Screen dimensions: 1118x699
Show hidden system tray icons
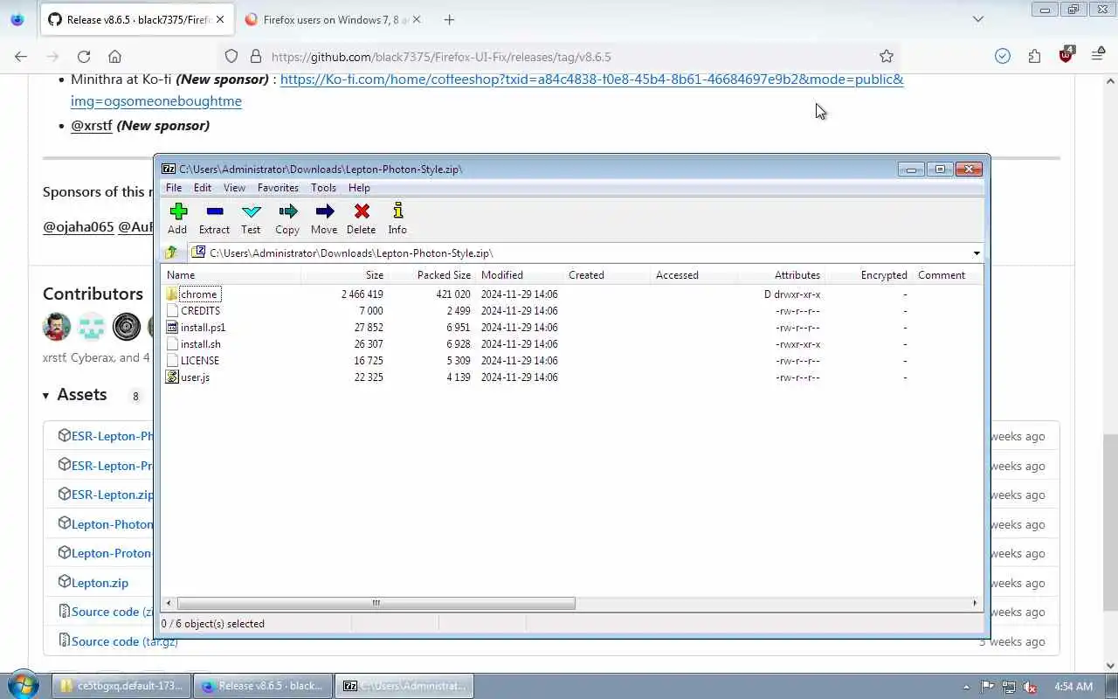pos(966,687)
